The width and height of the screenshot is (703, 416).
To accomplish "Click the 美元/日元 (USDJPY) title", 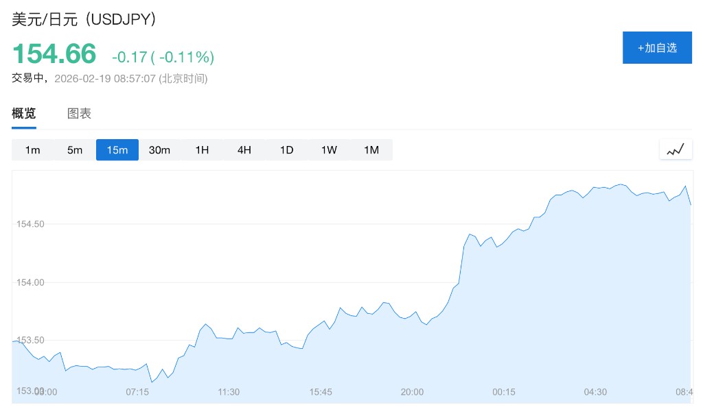I will tap(84, 20).
